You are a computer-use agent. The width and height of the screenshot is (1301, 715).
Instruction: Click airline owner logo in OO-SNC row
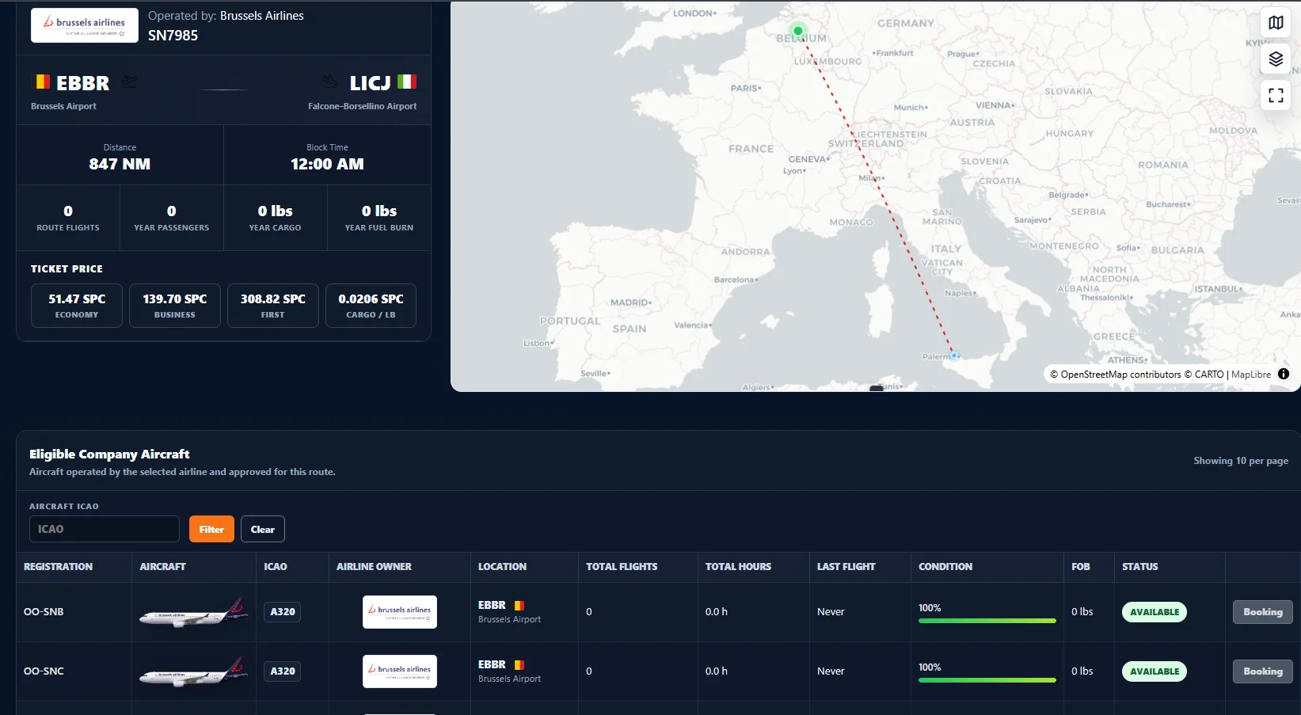click(400, 671)
